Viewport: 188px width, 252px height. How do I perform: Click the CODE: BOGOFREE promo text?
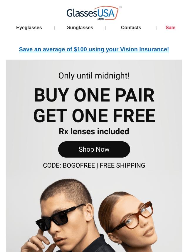click(x=69, y=165)
